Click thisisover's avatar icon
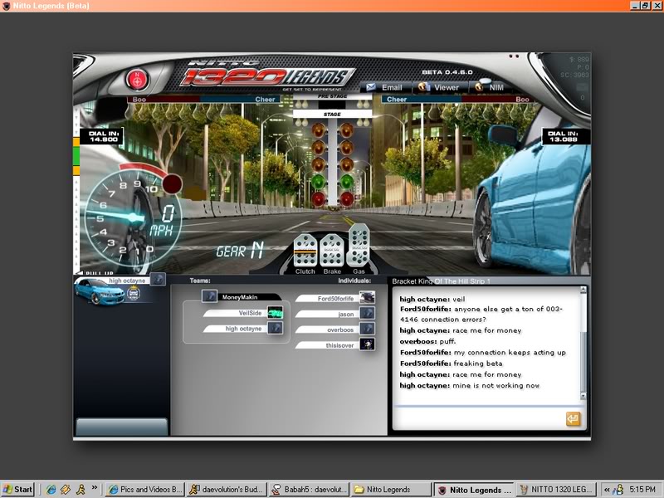The image size is (664, 498). pos(367,344)
